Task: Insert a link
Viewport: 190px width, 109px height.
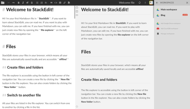Action: [65, 3]
